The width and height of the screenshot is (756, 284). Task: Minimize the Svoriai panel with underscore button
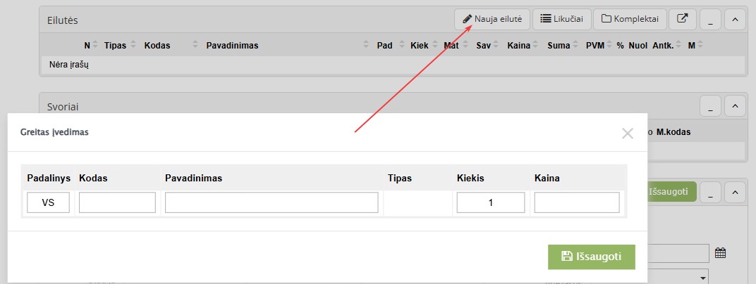(710, 106)
